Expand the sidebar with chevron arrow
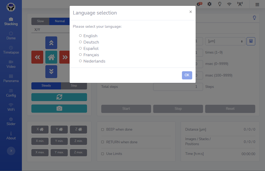Image resolution: width=265 pixels, height=171 pixels. [x=11, y=151]
